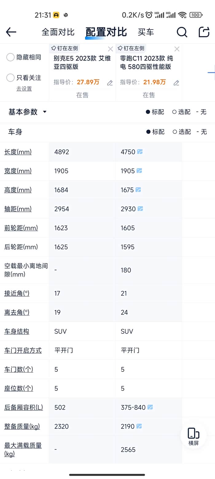Switch to the 买车 tab
This screenshot has height=479, width=215.
pos(146,32)
